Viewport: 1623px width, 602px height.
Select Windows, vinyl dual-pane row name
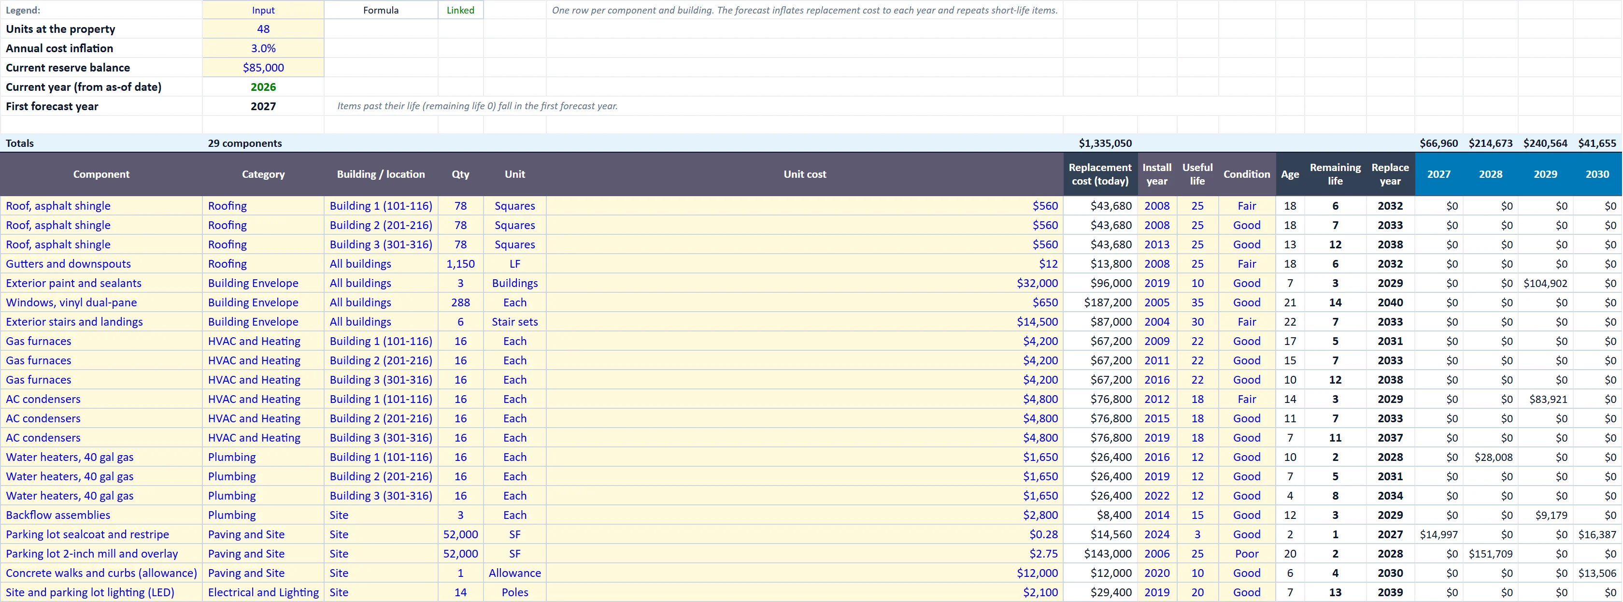[x=101, y=302]
